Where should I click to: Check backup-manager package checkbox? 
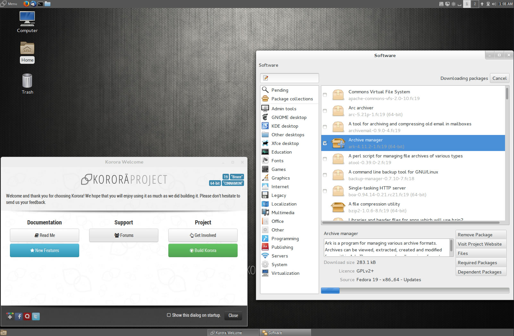pos(325,175)
